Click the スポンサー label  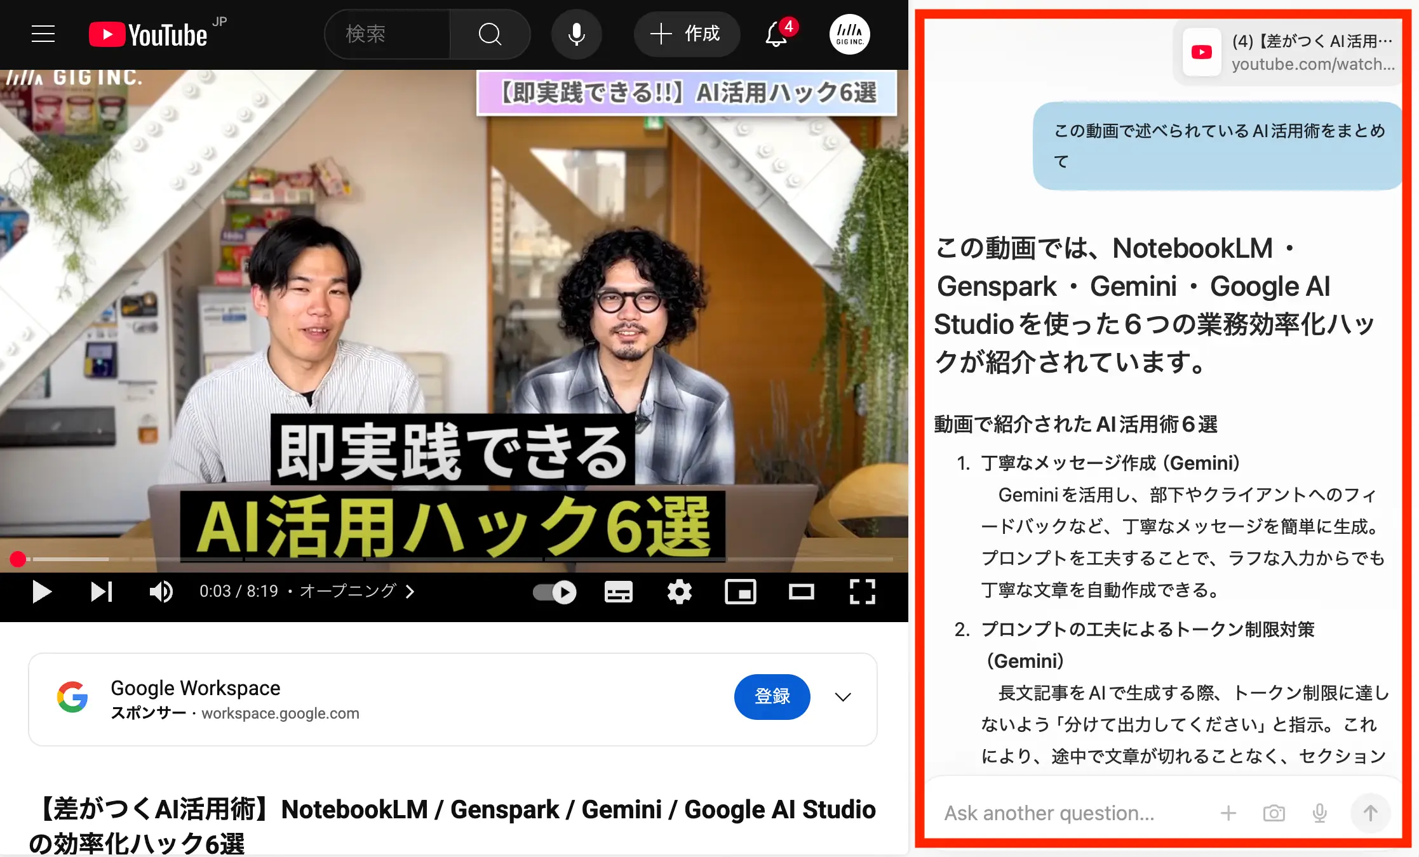click(149, 714)
